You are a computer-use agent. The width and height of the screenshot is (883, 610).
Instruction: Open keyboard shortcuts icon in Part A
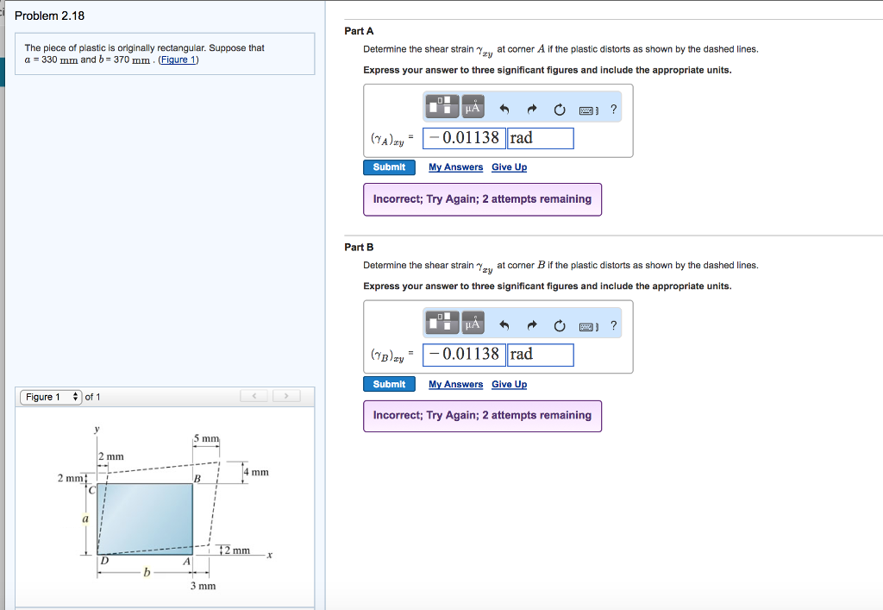pos(588,110)
